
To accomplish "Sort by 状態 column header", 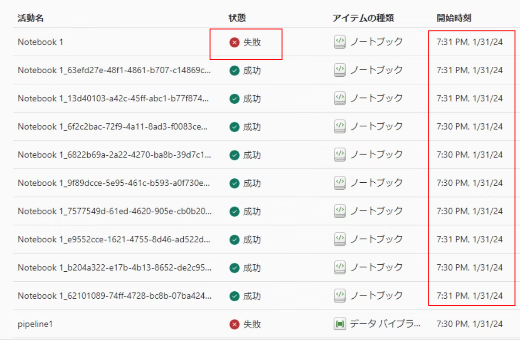I will (237, 18).
